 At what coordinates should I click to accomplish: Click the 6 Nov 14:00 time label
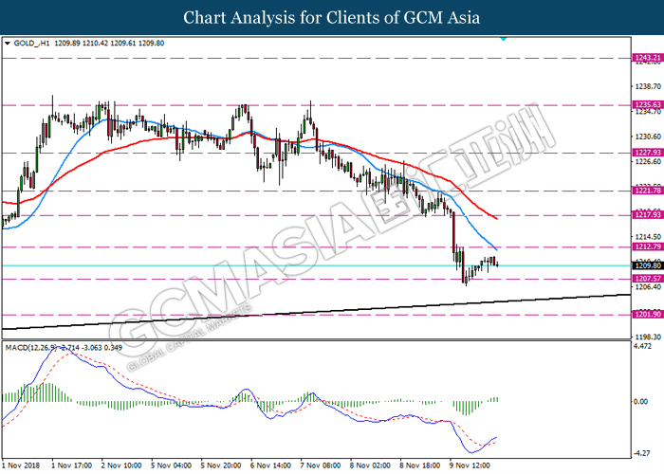pos(270,465)
